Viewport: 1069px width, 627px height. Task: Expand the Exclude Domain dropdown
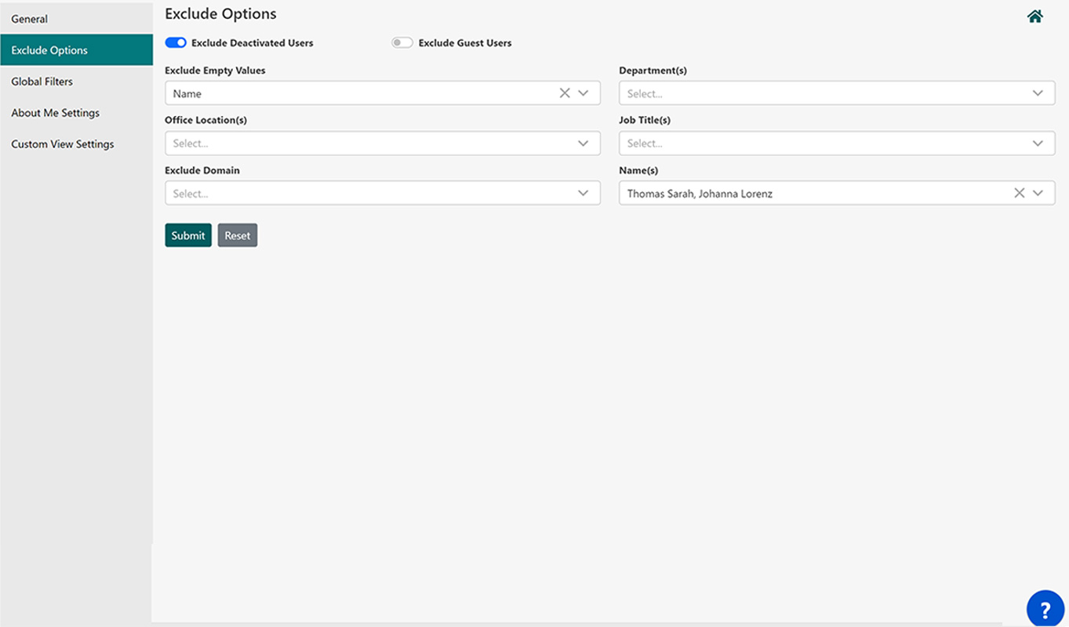[583, 193]
